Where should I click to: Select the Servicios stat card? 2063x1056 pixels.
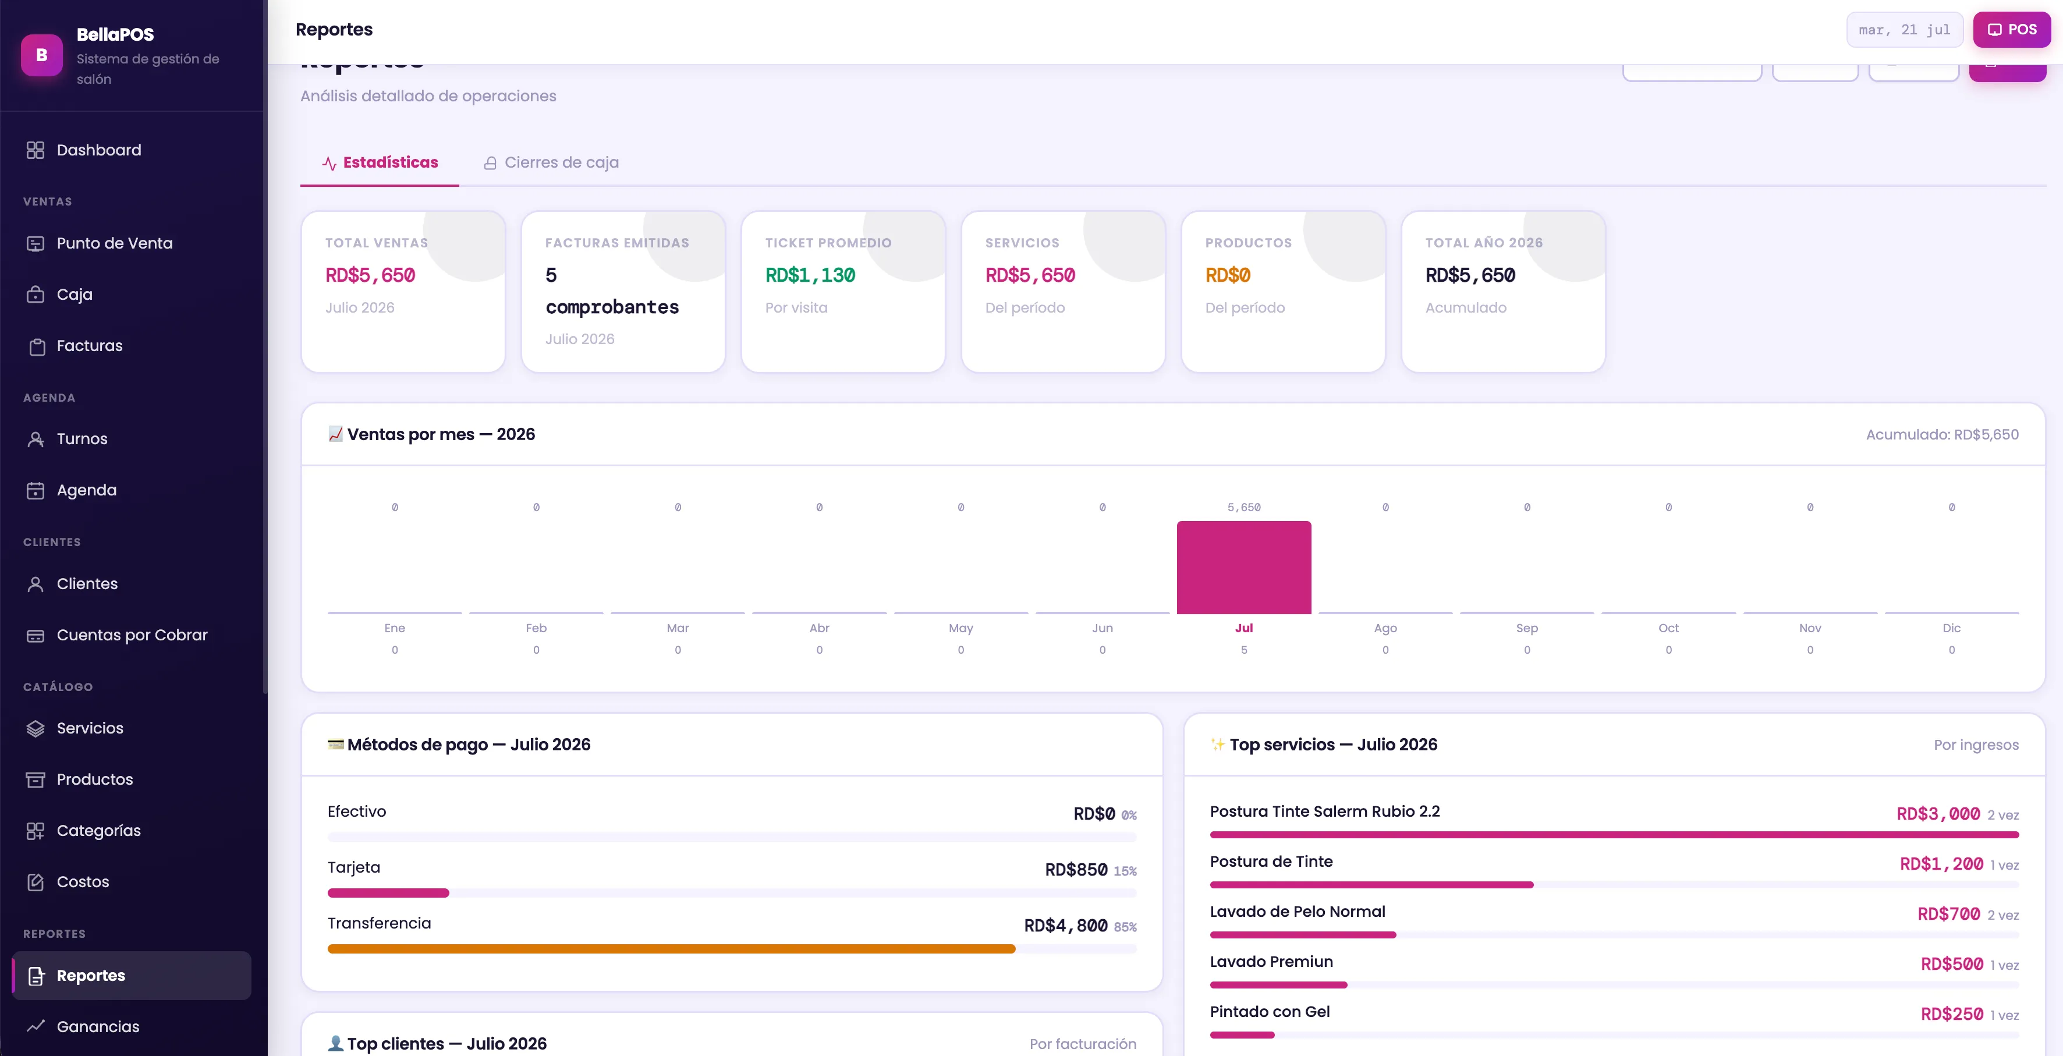click(1064, 292)
